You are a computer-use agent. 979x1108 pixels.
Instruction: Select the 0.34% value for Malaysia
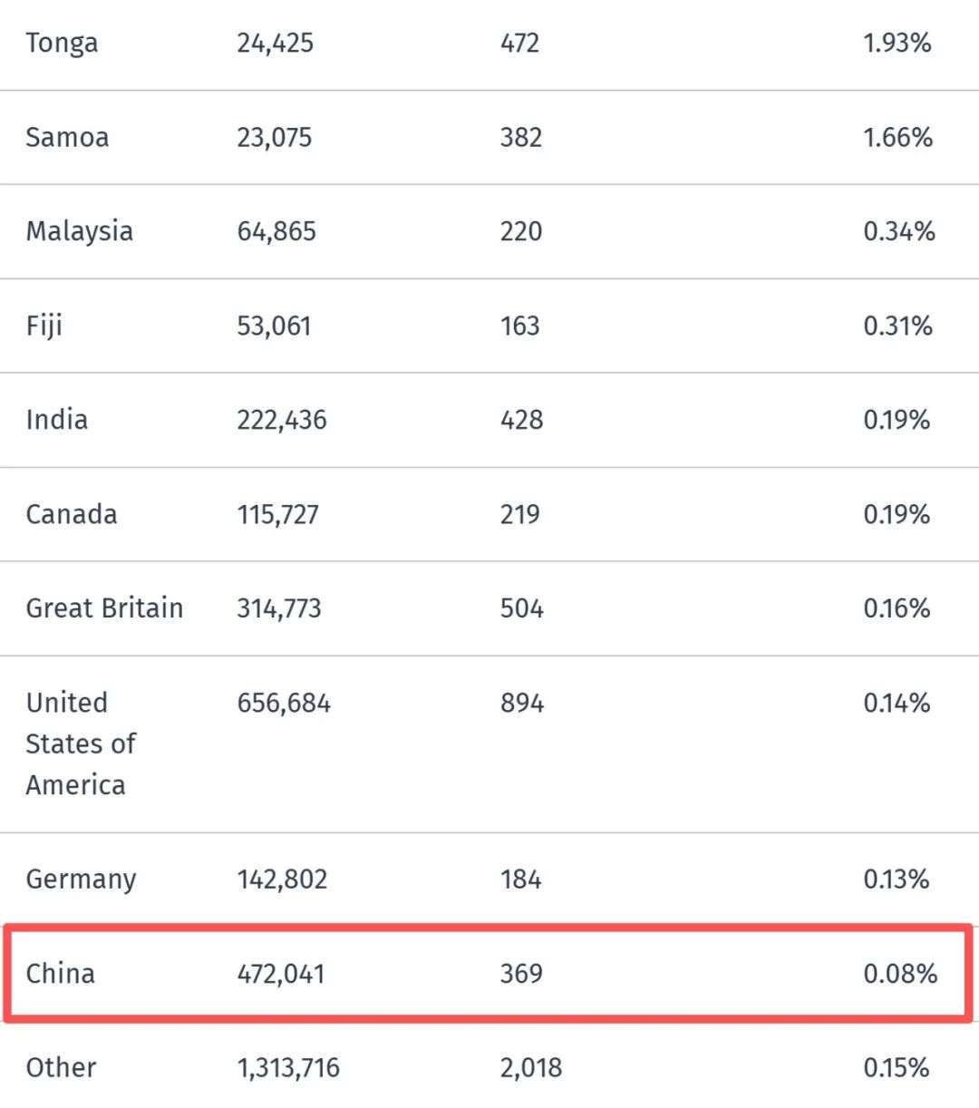click(x=898, y=231)
